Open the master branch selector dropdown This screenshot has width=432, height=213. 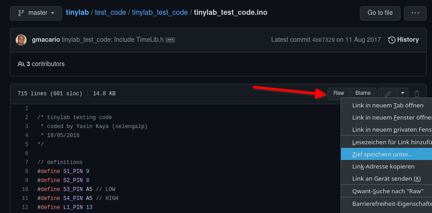pos(36,13)
